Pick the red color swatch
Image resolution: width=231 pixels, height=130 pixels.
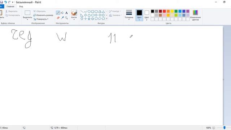[x=164, y=11]
